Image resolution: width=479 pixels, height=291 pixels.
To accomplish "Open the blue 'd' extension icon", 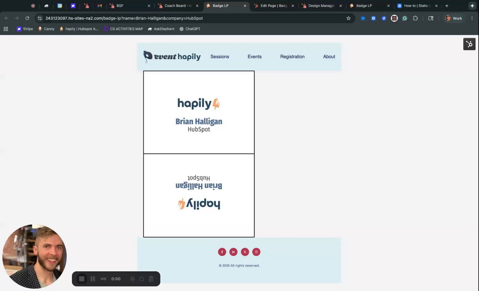I will point(384,18).
